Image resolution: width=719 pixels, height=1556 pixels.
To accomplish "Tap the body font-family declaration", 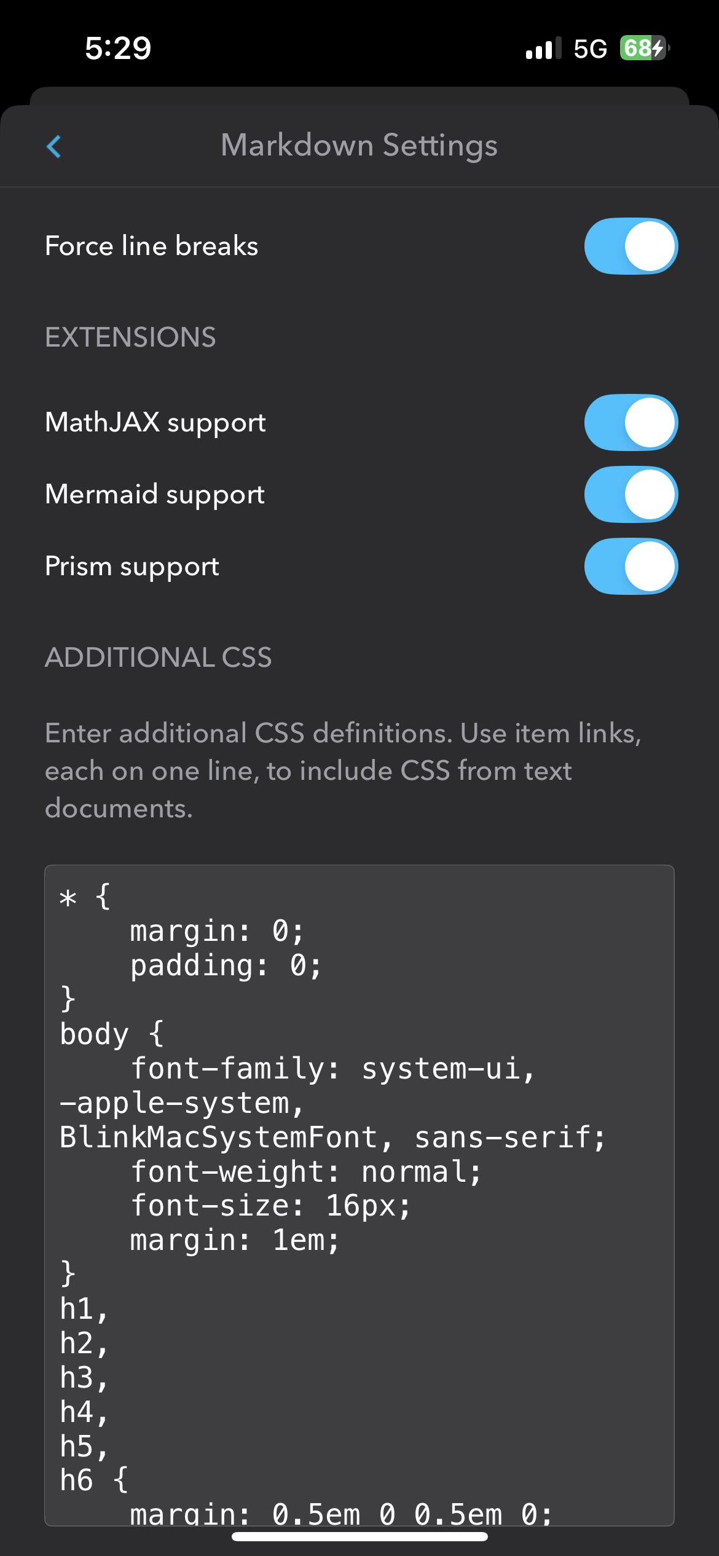I will [x=335, y=1069].
